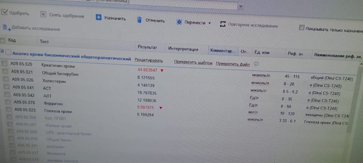Click the Одобрить checkmark icon
The width and height of the screenshot is (363, 163).
tap(4, 12)
